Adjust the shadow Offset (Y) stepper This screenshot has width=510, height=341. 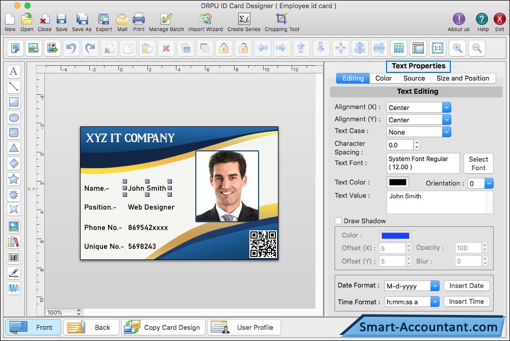click(x=409, y=261)
